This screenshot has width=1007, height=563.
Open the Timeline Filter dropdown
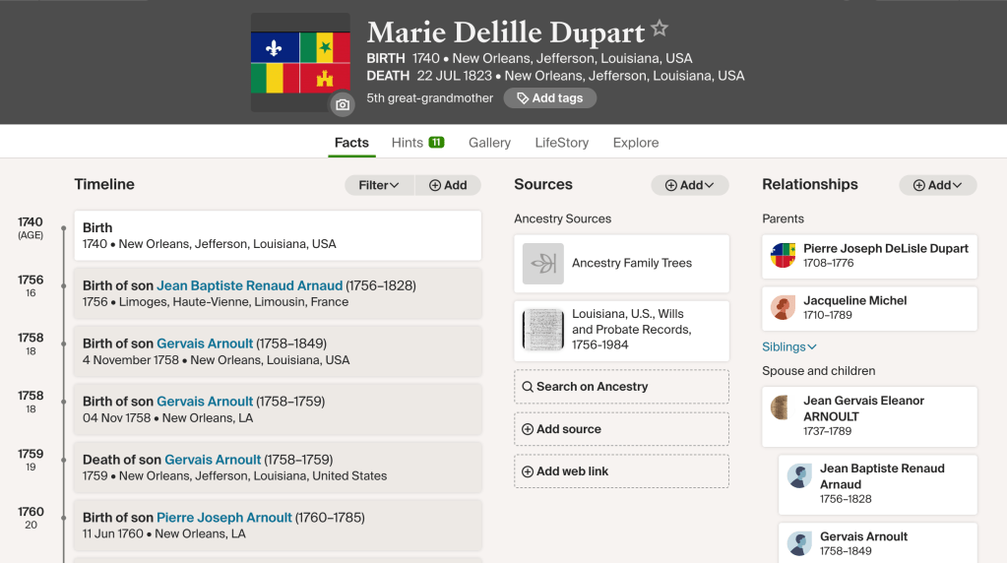click(x=379, y=185)
